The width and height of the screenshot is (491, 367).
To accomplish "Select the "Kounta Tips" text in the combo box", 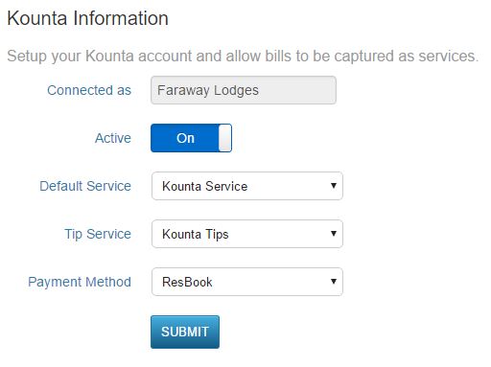I will 196,234.
